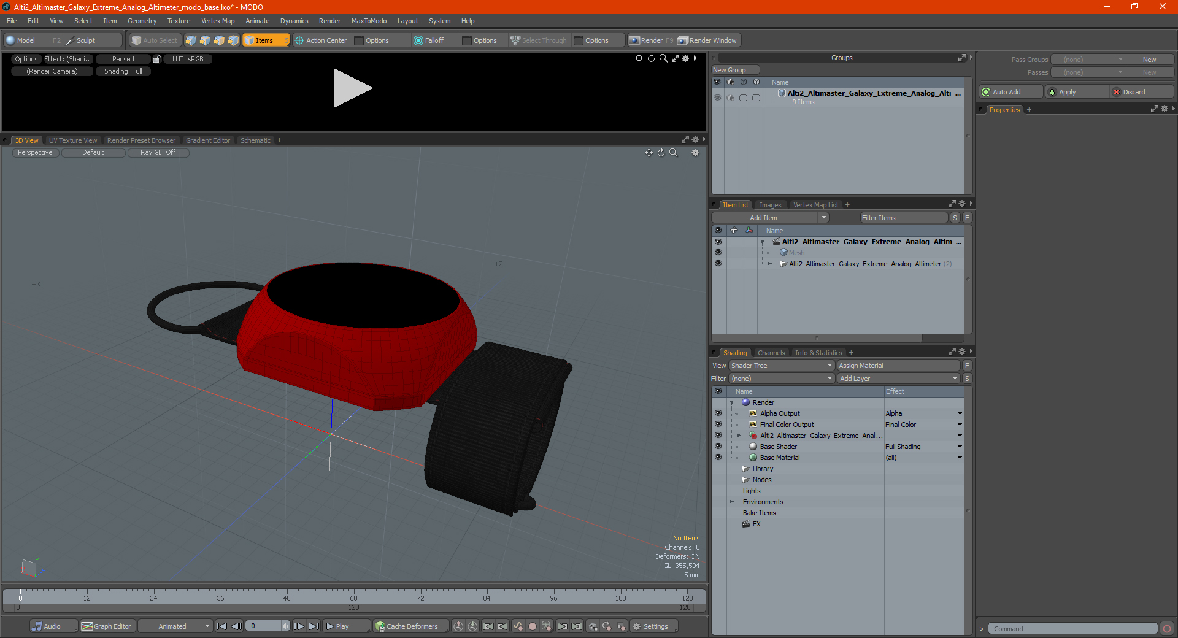Toggle visibility of Base Shader layer
Image resolution: width=1178 pixels, height=638 pixels.
pyautogui.click(x=718, y=447)
